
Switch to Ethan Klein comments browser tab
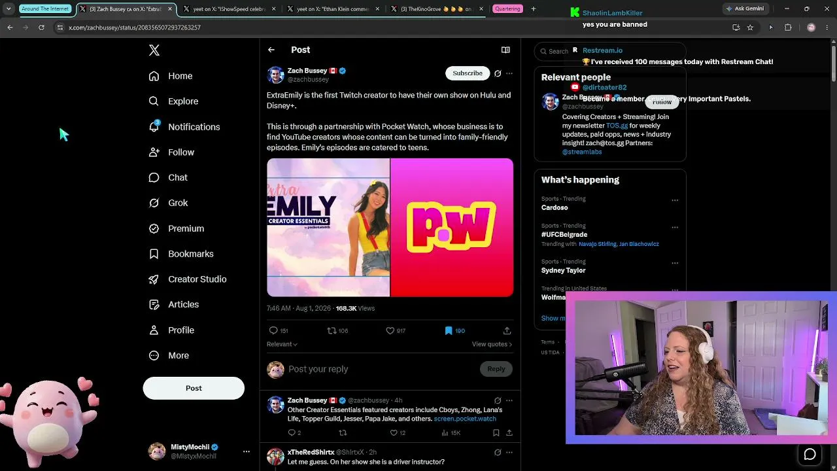coord(333,9)
